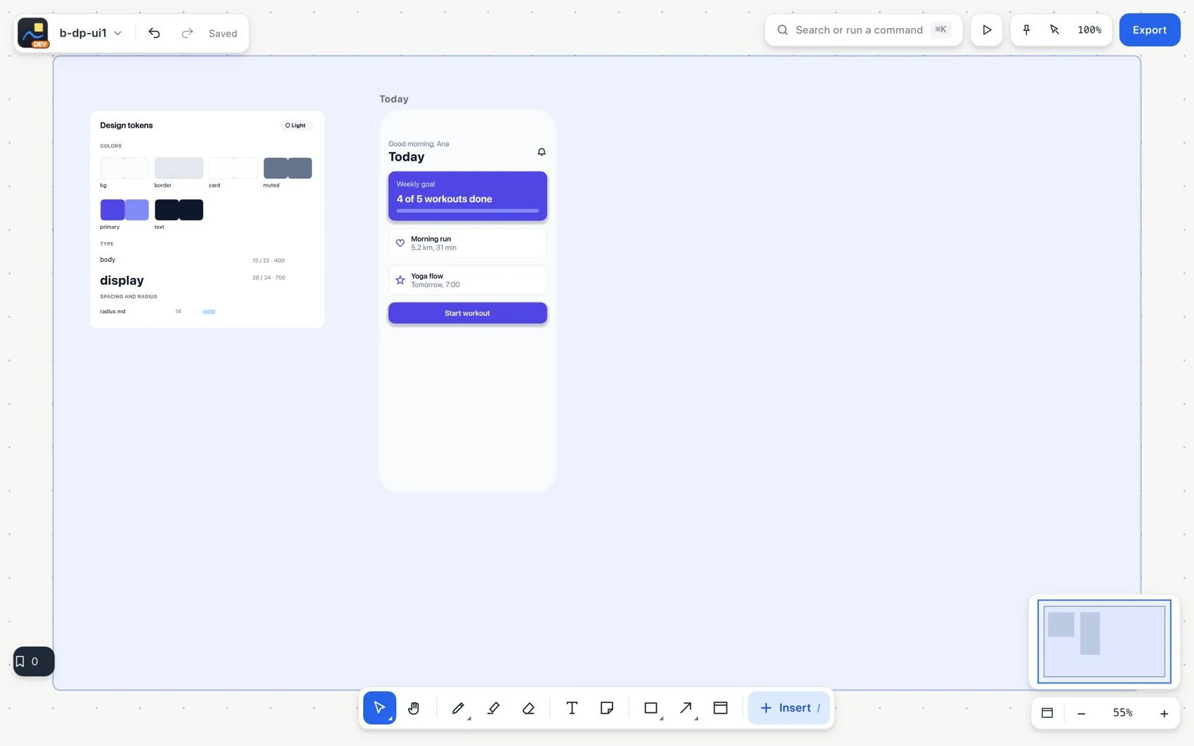The image size is (1194, 746).
Task: Select the pointer Select tool
Action: click(379, 707)
